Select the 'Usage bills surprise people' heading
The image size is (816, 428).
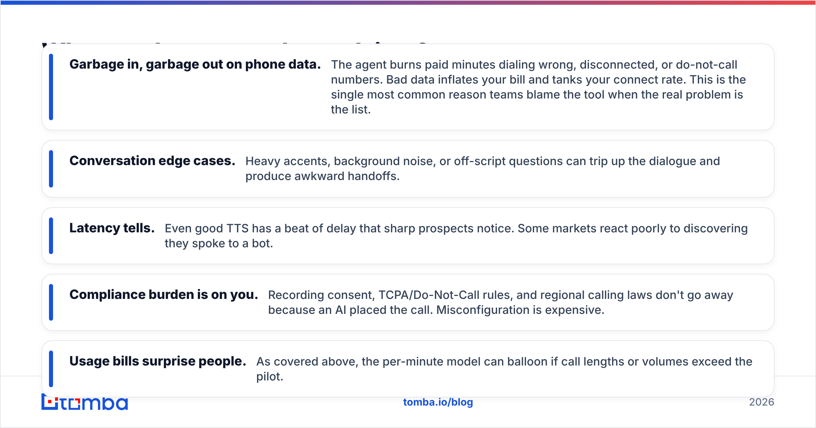click(x=158, y=361)
